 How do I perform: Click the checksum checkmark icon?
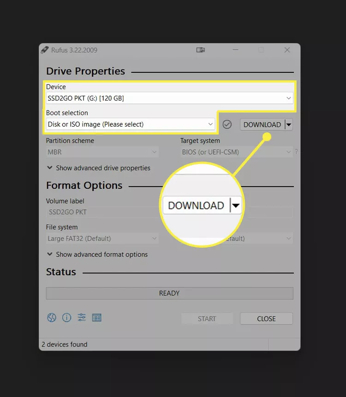pyautogui.click(x=227, y=124)
